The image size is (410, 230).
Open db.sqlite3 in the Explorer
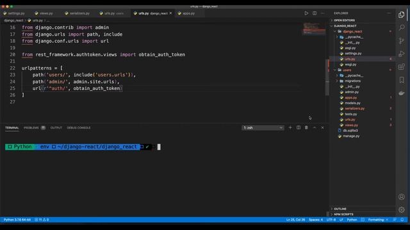(x=350, y=130)
